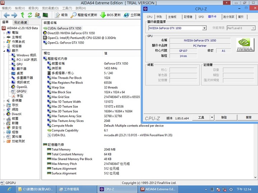Open the 工具 dropdown arrow in CPU-Z

(x=212, y=118)
